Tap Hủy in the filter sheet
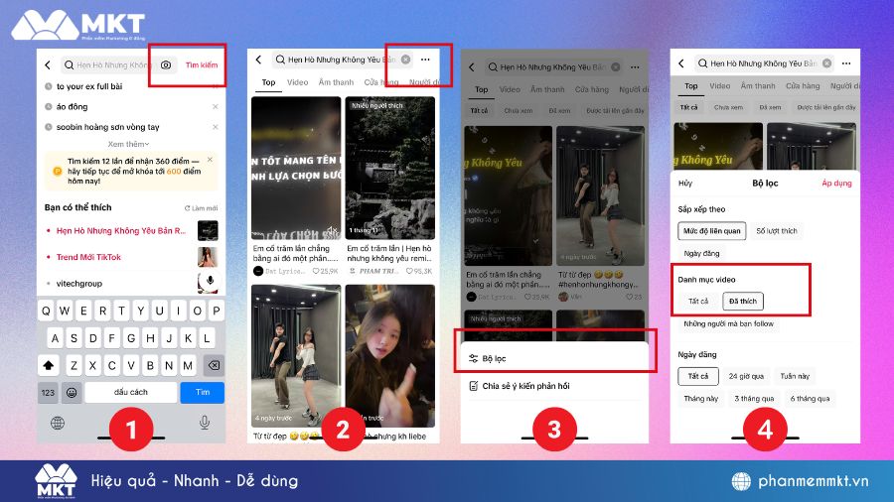 (x=685, y=184)
